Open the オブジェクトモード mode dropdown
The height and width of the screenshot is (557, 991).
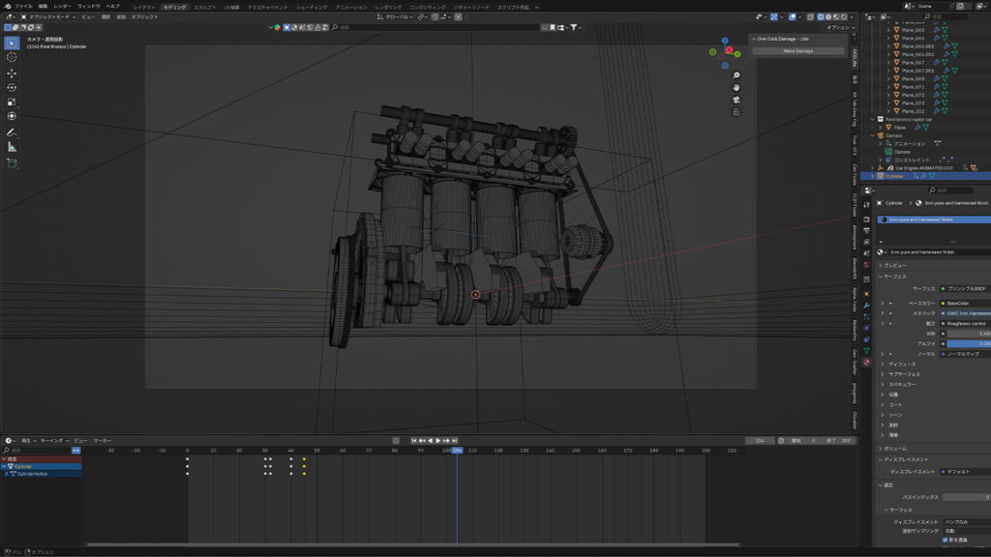click(48, 17)
